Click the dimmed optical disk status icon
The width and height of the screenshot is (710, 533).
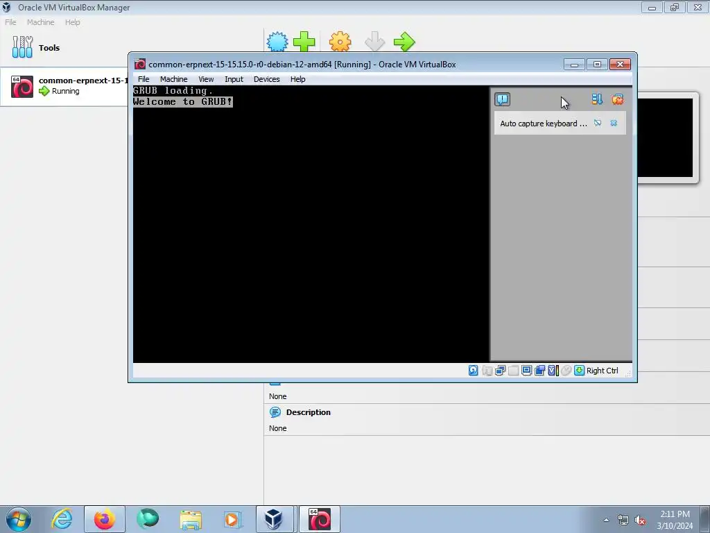coord(487,371)
